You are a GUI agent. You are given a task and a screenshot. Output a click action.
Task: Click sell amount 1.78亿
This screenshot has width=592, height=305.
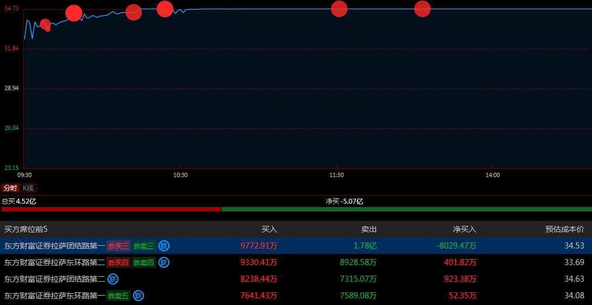click(365, 246)
